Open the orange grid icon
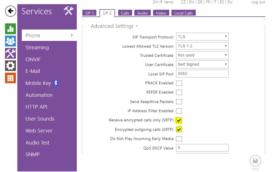272x172 pixels. (10, 78)
